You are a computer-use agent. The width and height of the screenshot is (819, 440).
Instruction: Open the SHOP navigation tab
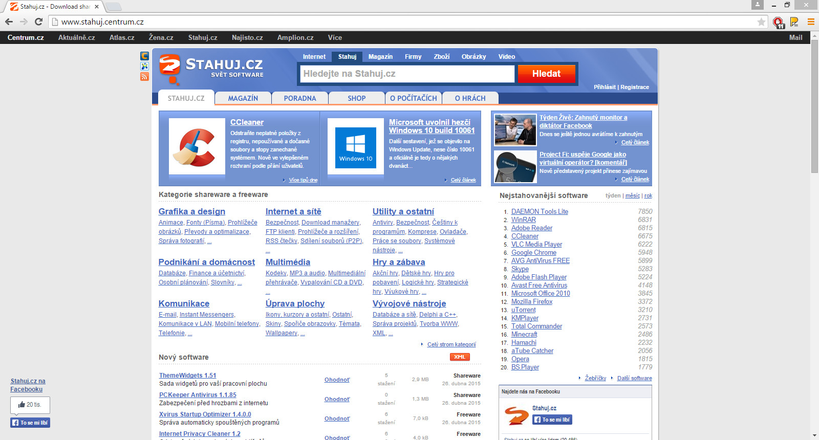357,98
